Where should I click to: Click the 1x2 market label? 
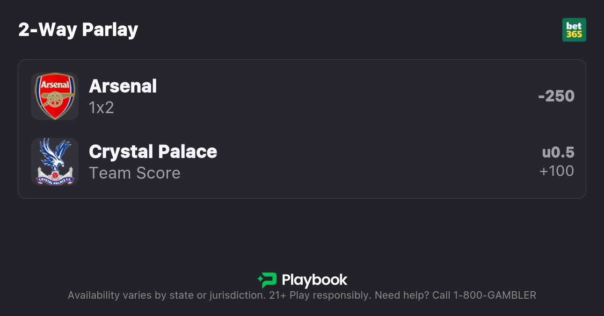[x=102, y=108]
